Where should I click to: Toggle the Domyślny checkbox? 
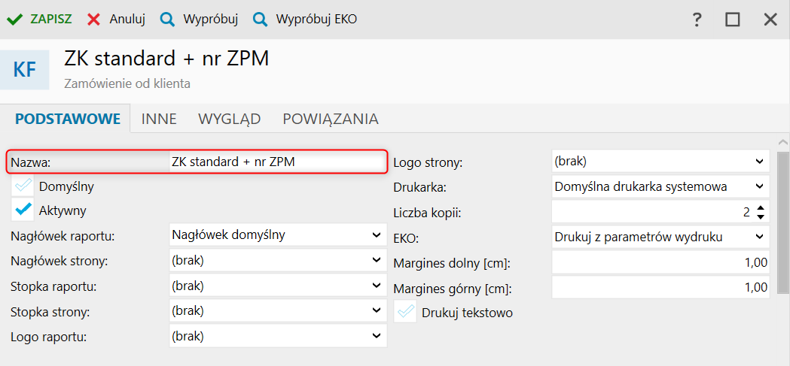tap(24, 186)
